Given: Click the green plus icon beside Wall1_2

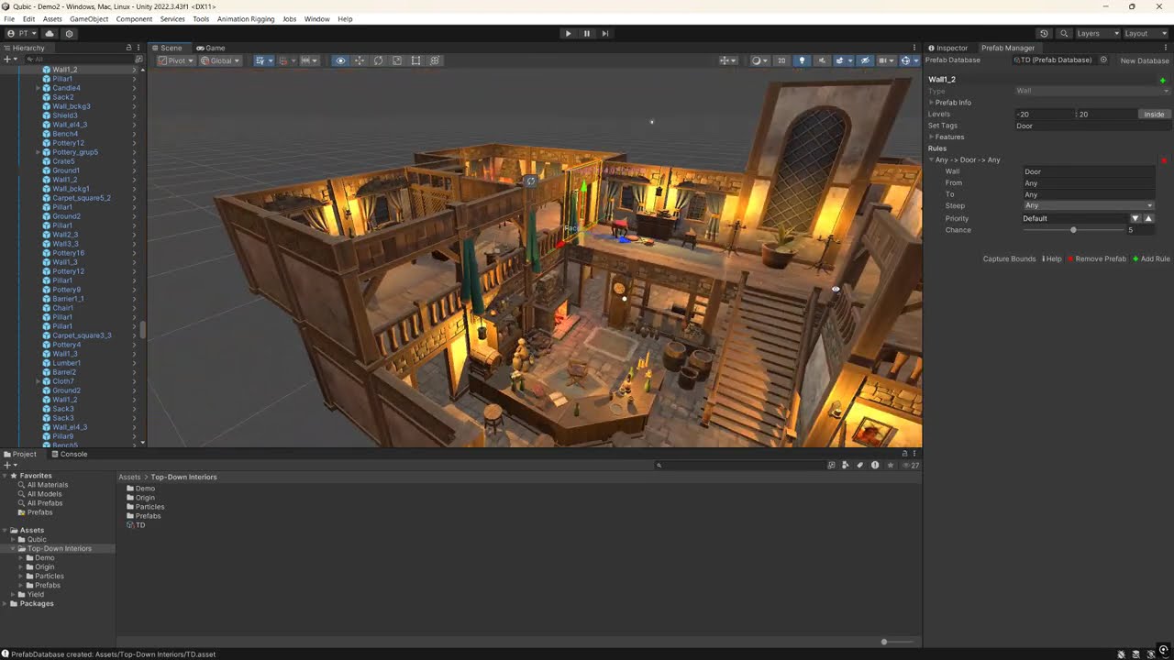Looking at the screenshot, I should [1163, 80].
